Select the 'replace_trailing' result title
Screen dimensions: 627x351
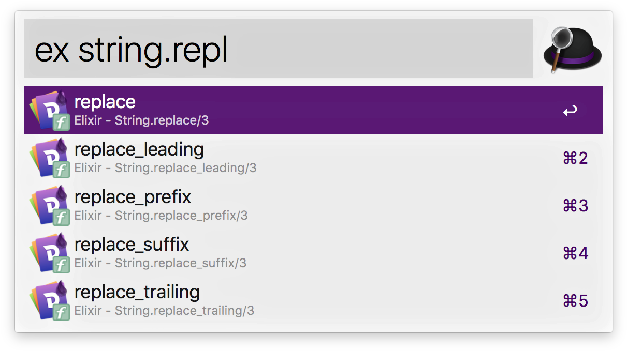pyautogui.click(x=137, y=292)
